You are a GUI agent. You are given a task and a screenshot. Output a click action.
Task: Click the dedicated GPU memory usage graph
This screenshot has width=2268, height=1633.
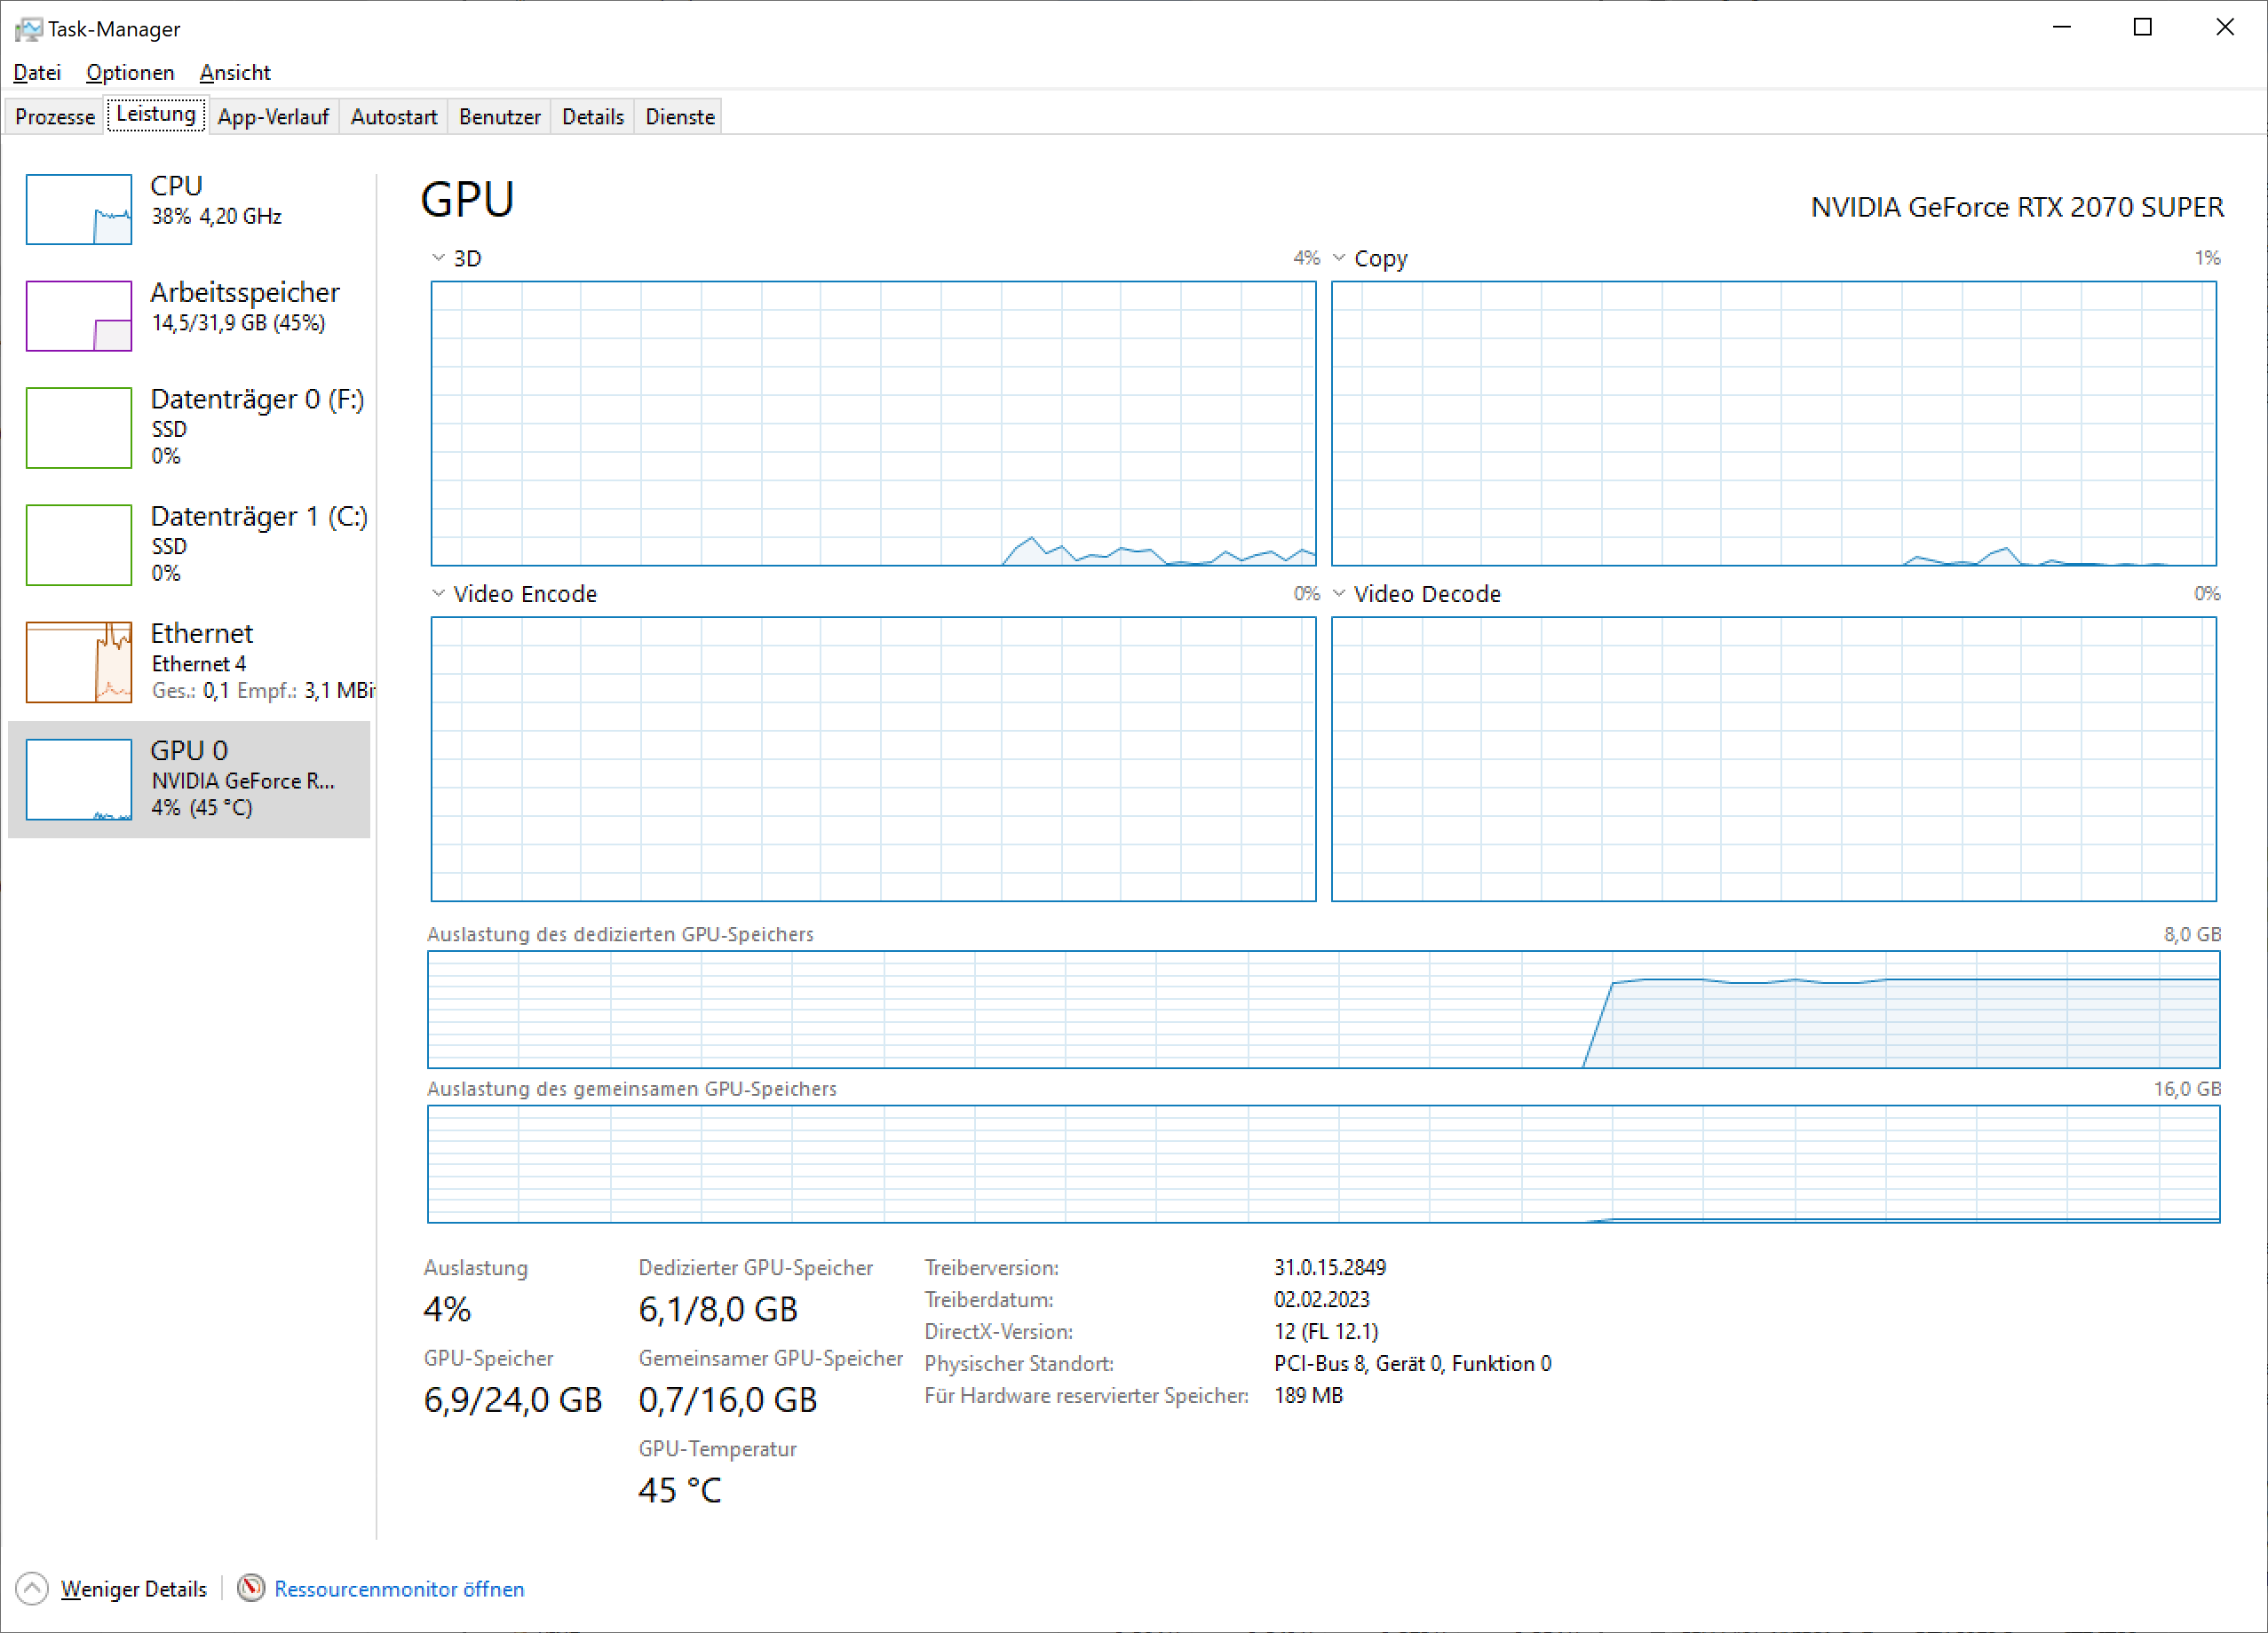pos(1323,1009)
